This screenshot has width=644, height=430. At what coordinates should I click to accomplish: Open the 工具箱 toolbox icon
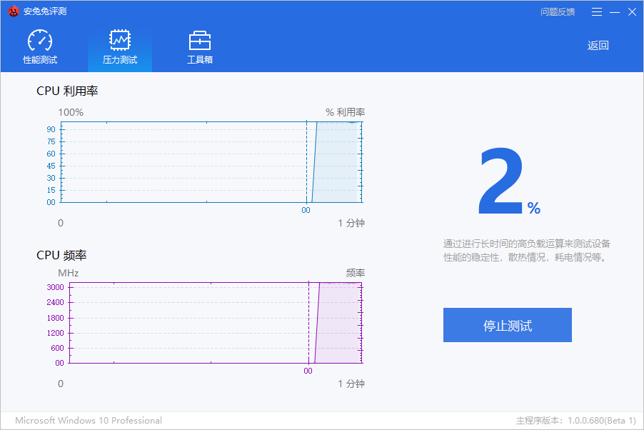[x=200, y=41]
